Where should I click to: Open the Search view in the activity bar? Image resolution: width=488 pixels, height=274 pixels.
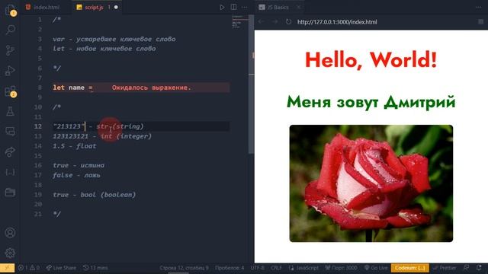(x=10, y=30)
